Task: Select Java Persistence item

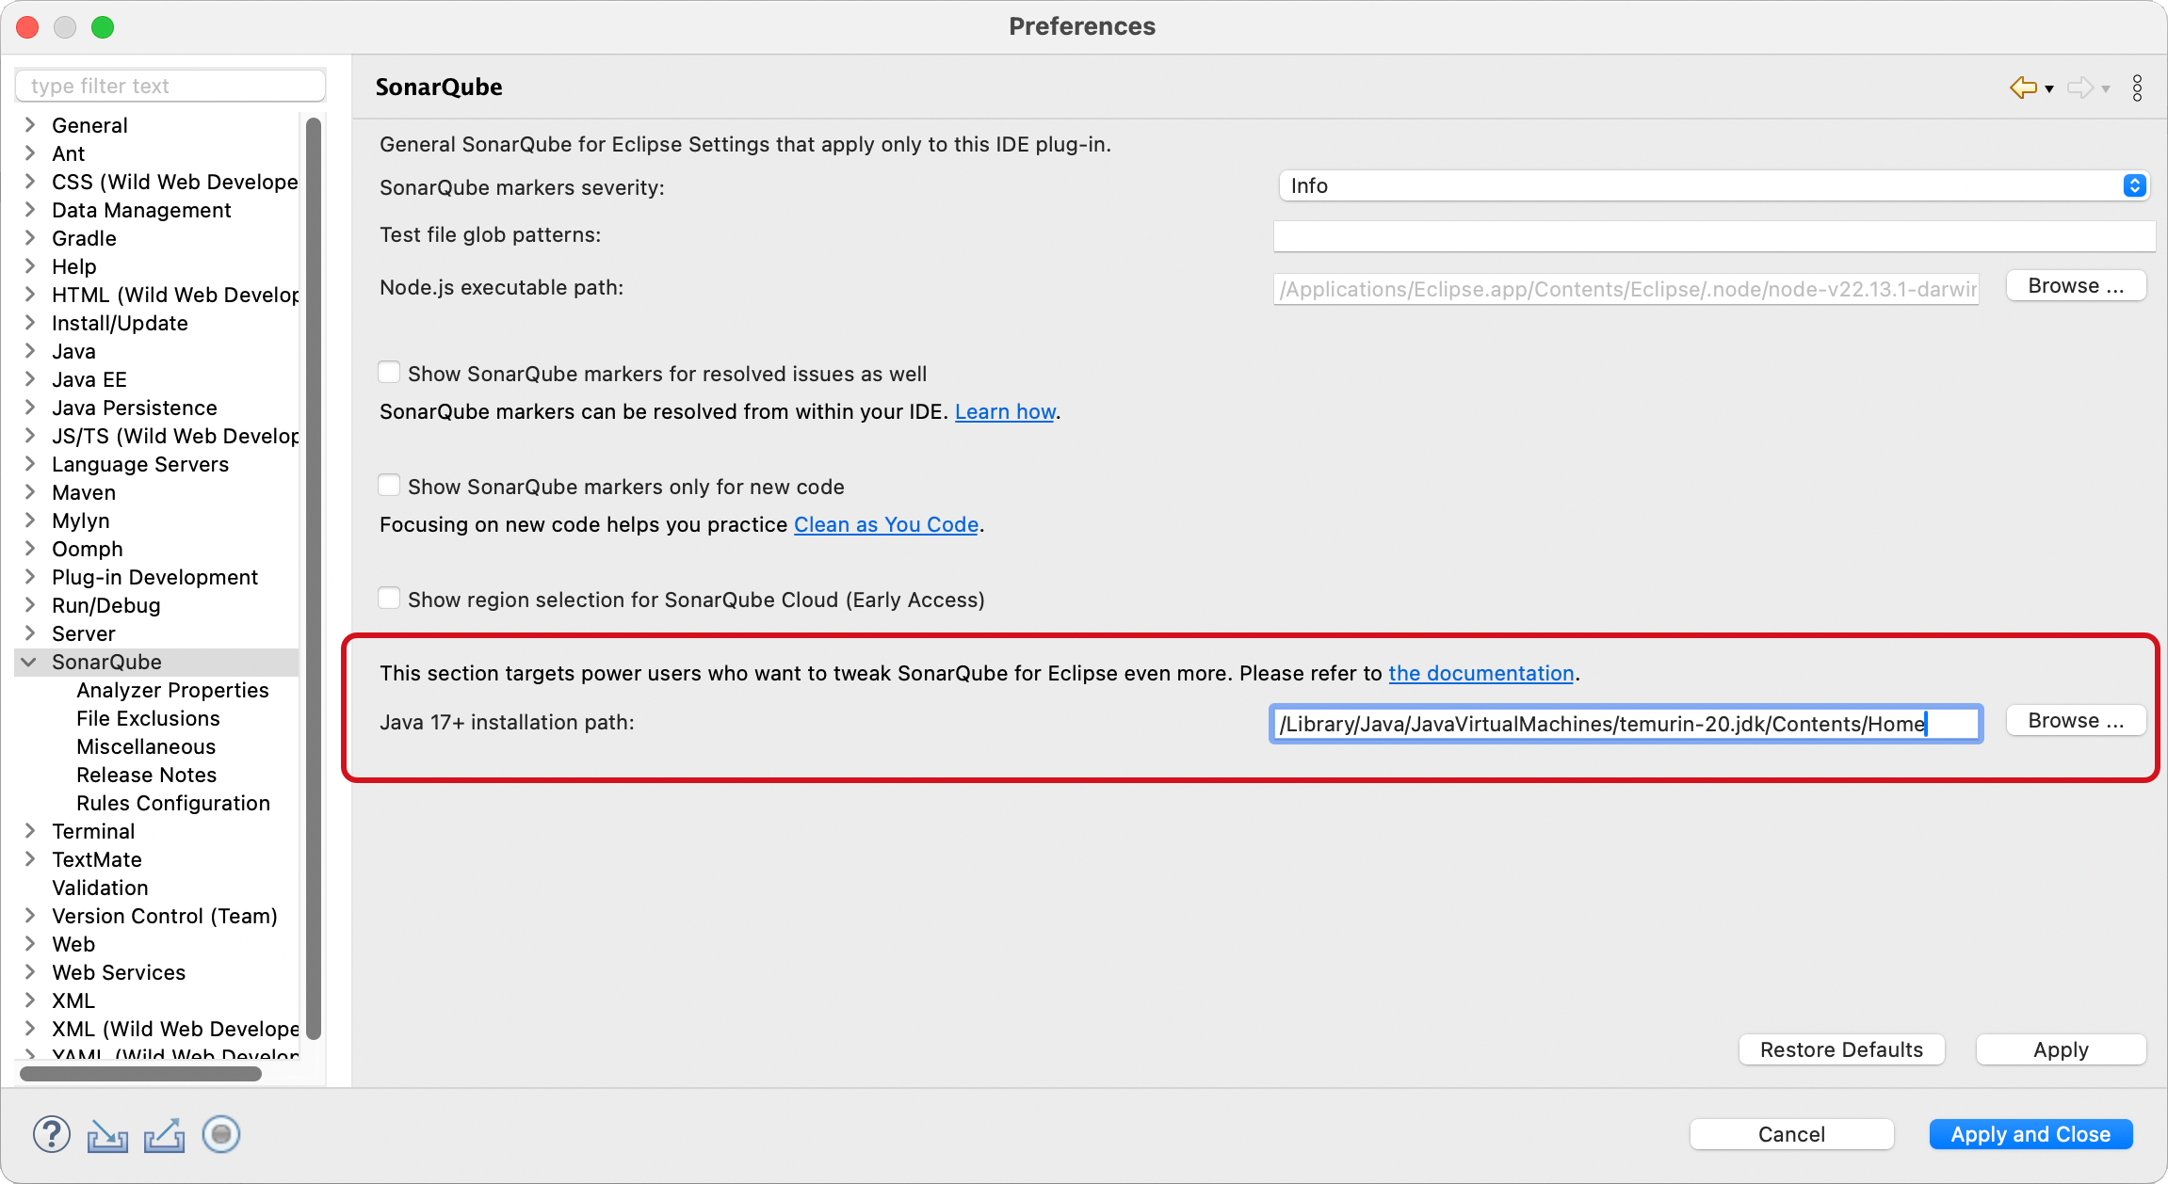Action: click(x=135, y=408)
